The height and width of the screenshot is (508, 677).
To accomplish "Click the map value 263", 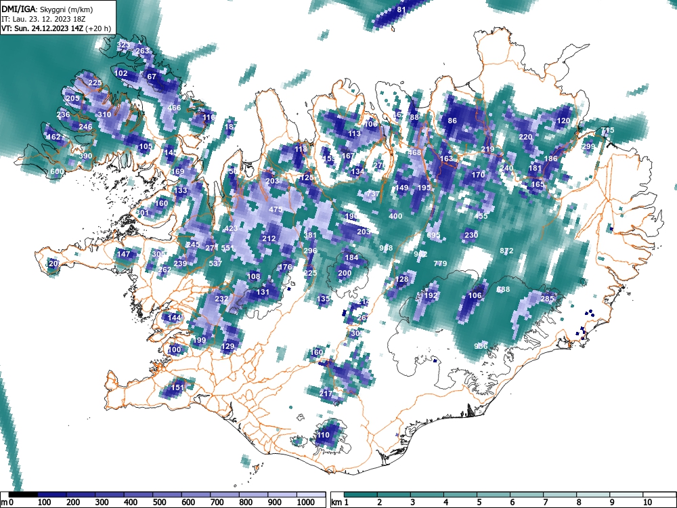I will 142,51.
